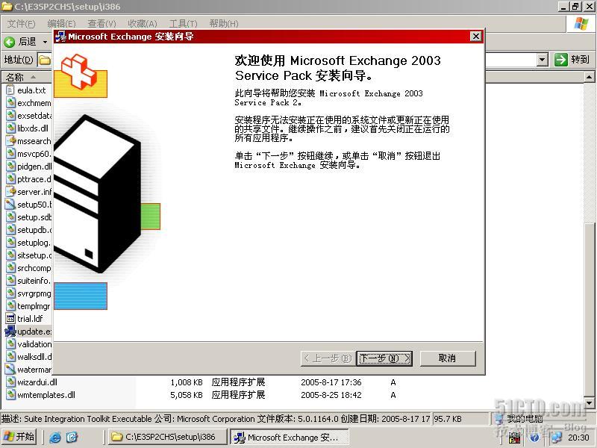Click the file list scroll up arrow

[589, 78]
